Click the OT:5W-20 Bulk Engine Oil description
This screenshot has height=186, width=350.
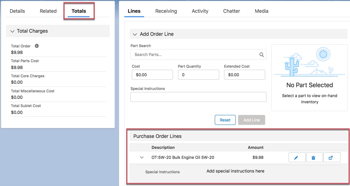coord(183,158)
